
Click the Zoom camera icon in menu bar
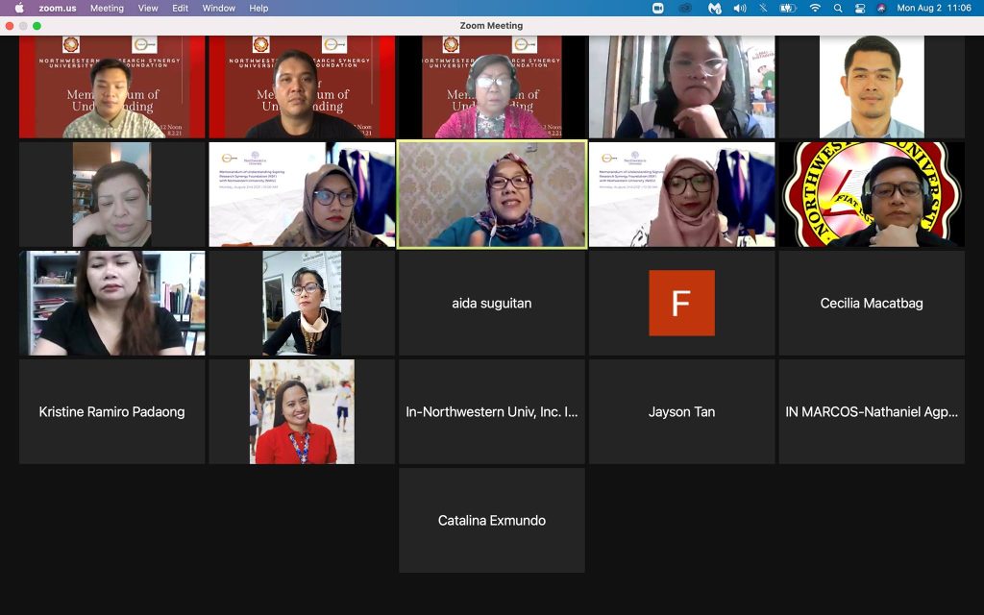click(x=658, y=8)
